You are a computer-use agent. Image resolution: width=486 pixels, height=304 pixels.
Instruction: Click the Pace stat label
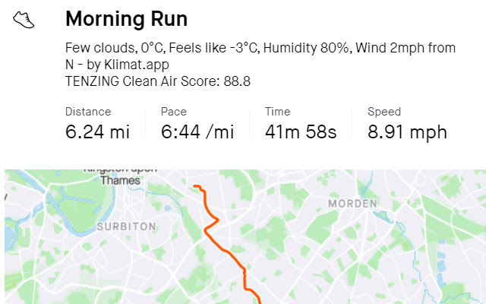[174, 112]
